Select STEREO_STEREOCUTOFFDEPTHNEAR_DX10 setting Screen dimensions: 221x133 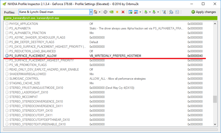click(40, 120)
